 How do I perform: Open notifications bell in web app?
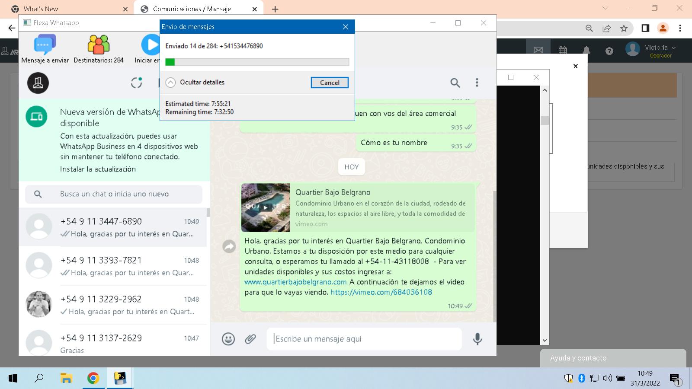pyautogui.click(x=586, y=51)
